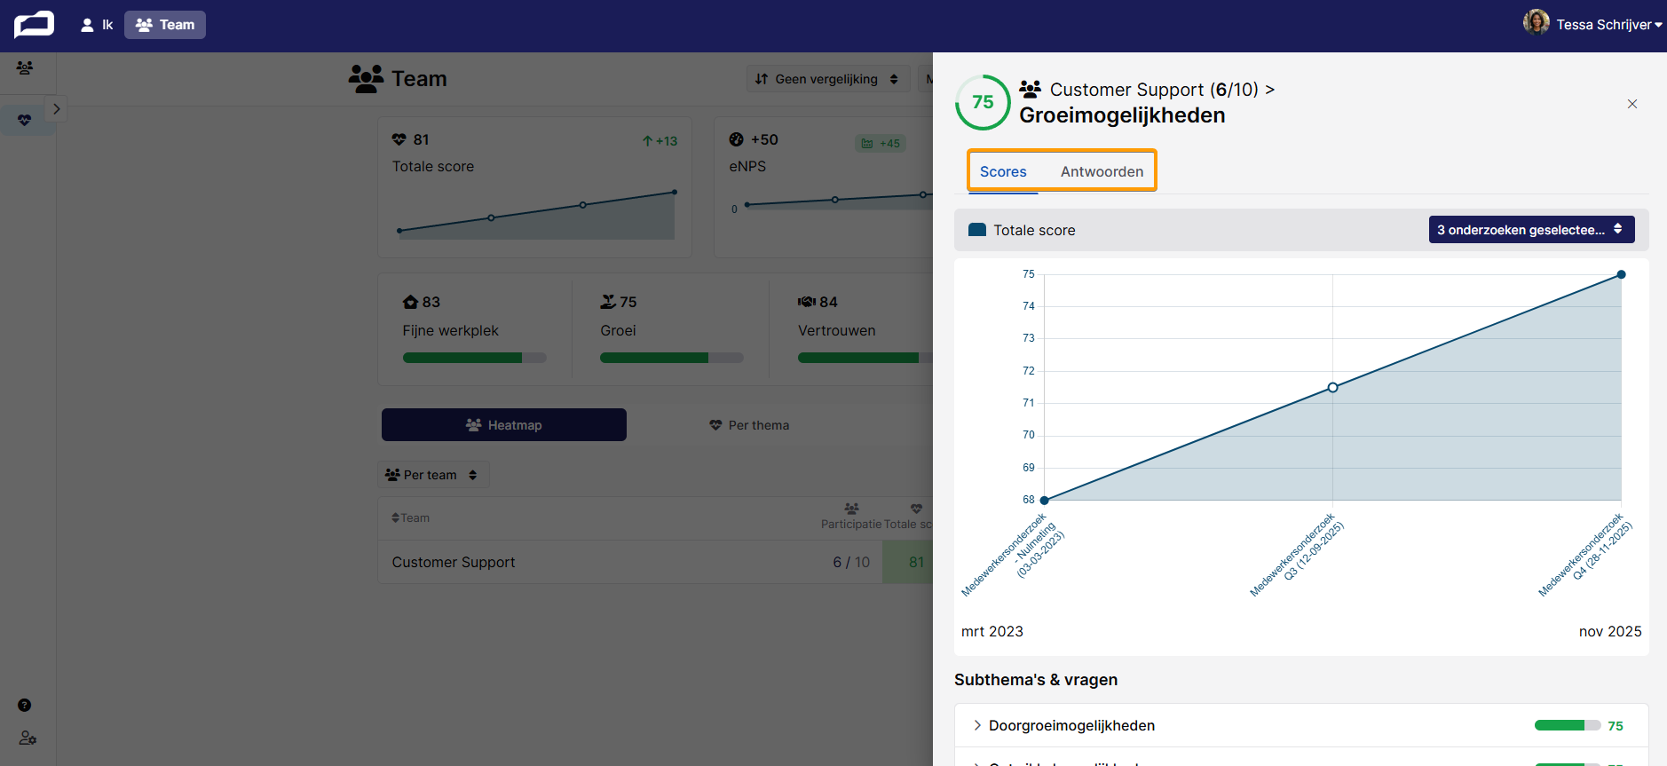The width and height of the screenshot is (1667, 766).
Task: Open the Per team dropdown
Action: [x=433, y=475]
